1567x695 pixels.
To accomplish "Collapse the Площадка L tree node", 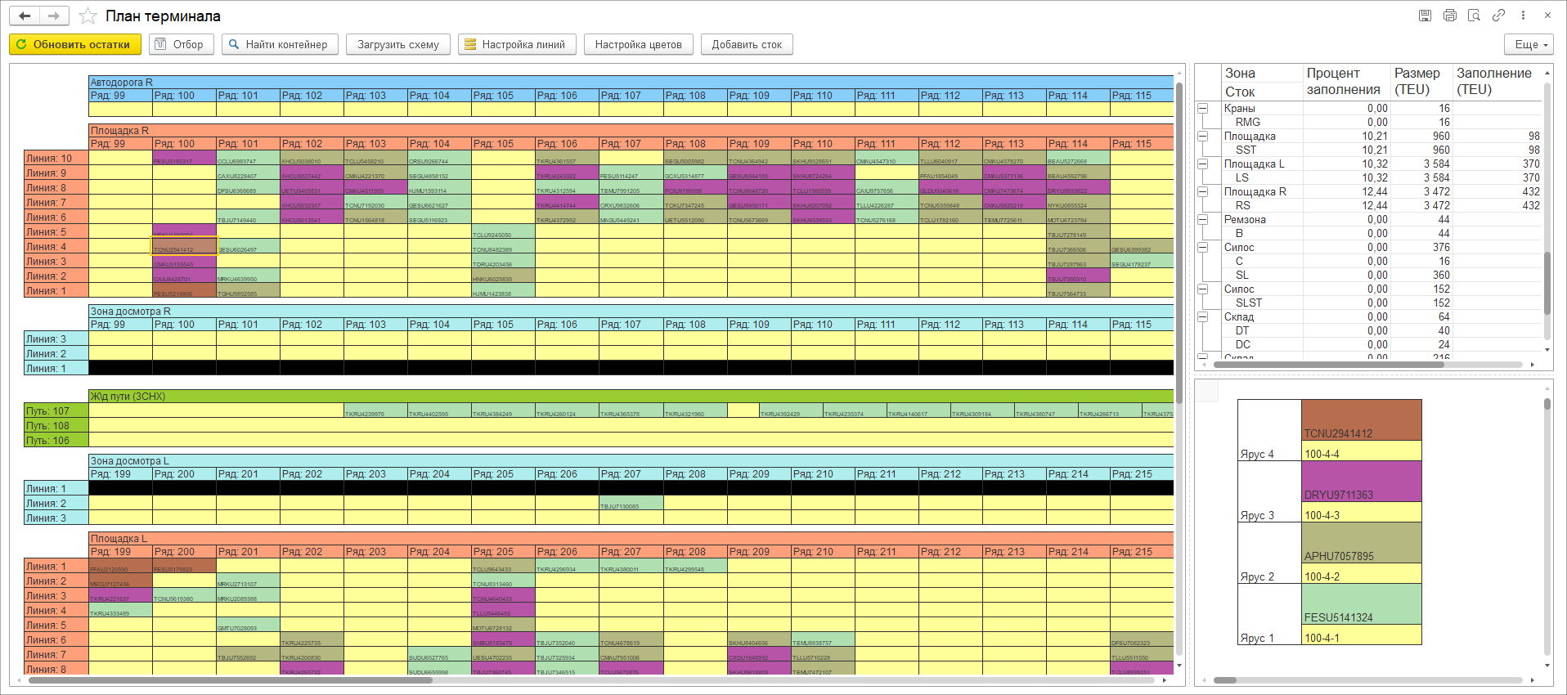I will click(1203, 164).
